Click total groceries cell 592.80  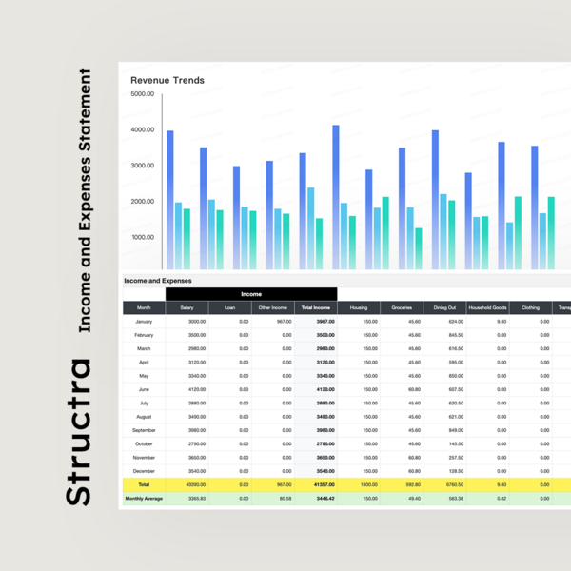(x=402, y=484)
